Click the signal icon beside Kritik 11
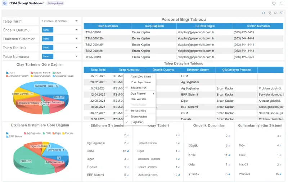The height and width of the screenshot is (182, 288). (x=229, y=155)
